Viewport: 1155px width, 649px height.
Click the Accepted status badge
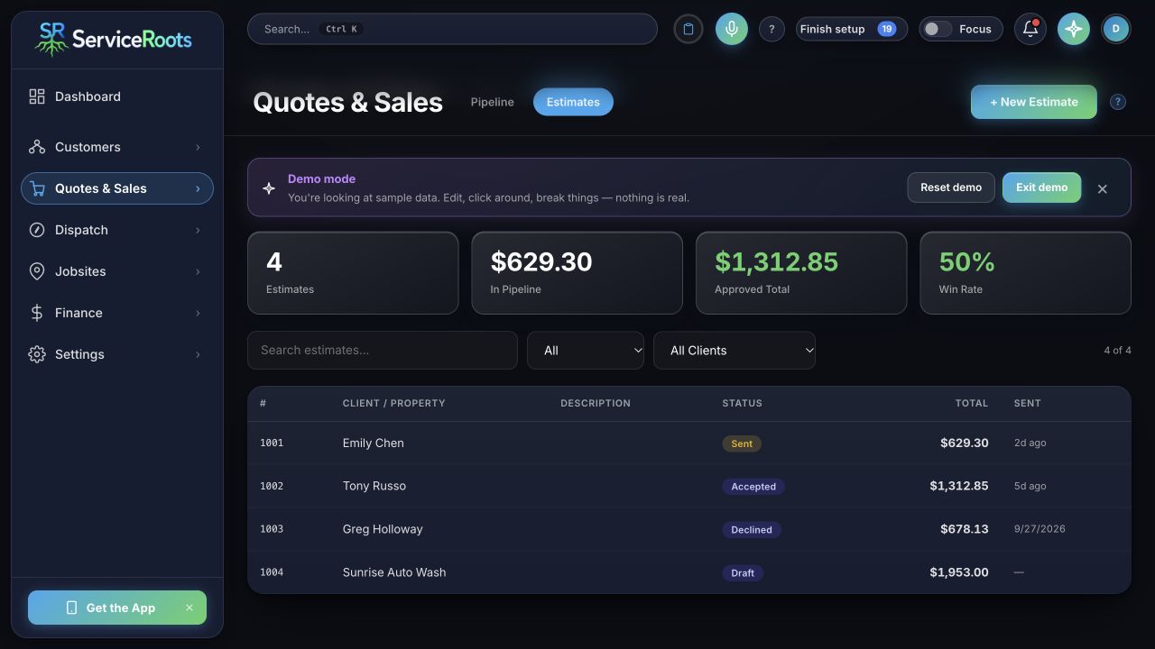click(753, 487)
